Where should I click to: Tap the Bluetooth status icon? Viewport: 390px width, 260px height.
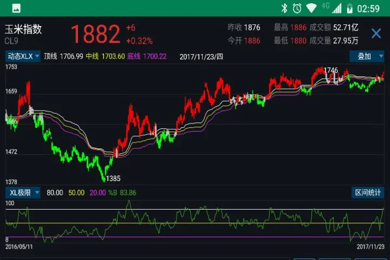click(284, 8)
